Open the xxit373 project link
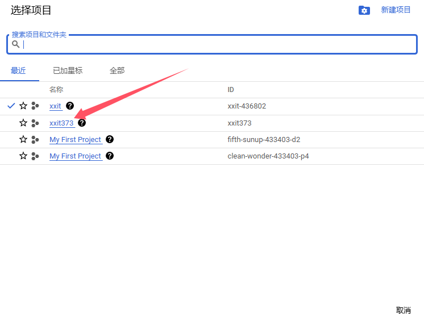Image resolution: width=424 pixels, height=325 pixels. click(61, 123)
